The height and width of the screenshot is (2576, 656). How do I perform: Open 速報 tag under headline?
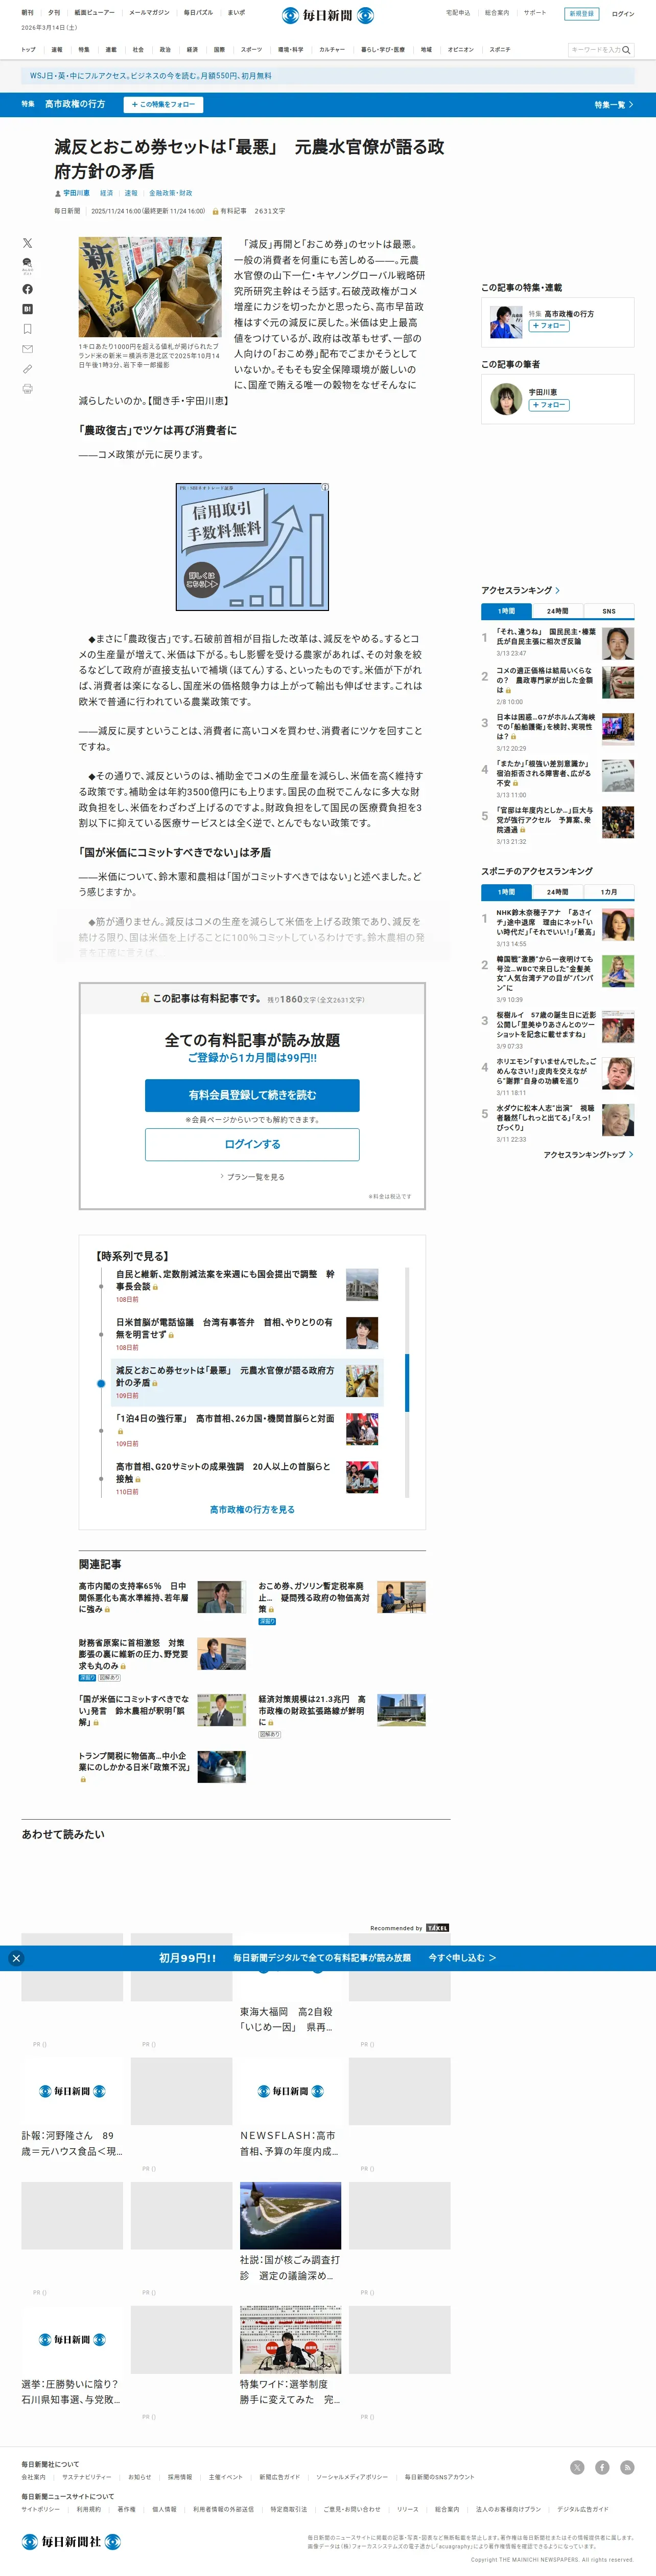pyautogui.click(x=131, y=193)
